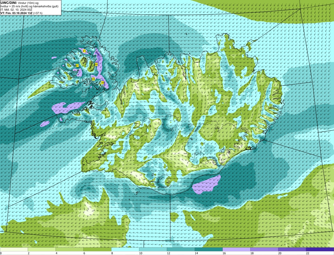Click the 12–14 m/s teal legend swatch
The width and height of the screenshot is (334, 255).
click(181, 250)
